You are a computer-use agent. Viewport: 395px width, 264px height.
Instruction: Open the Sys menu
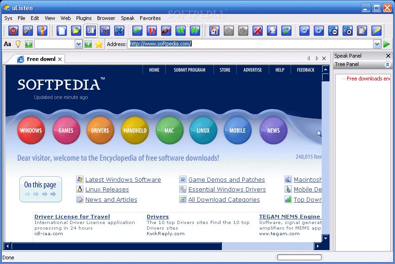coord(8,18)
